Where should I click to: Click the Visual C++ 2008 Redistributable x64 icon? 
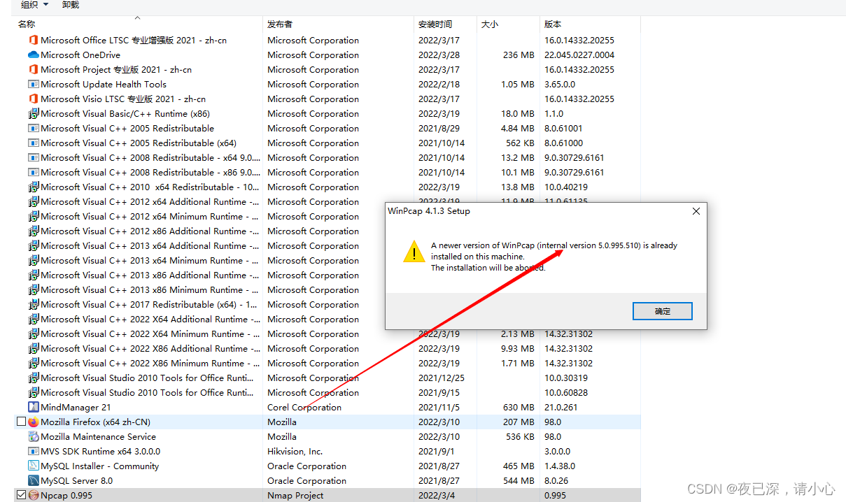tap(34, 157)
